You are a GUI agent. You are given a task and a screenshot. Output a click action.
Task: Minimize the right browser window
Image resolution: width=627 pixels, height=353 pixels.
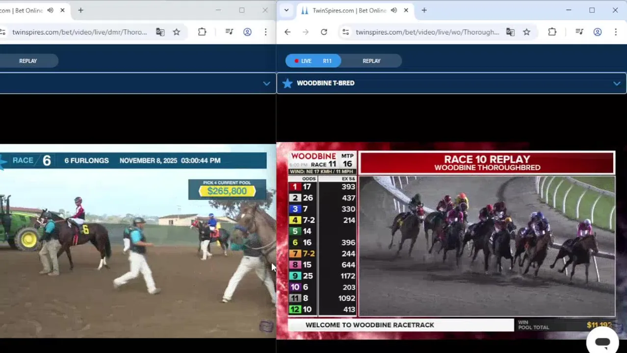[x=569, y=10]
